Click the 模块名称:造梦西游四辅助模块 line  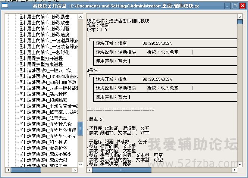pyautogui.click(x=118, y=21)
